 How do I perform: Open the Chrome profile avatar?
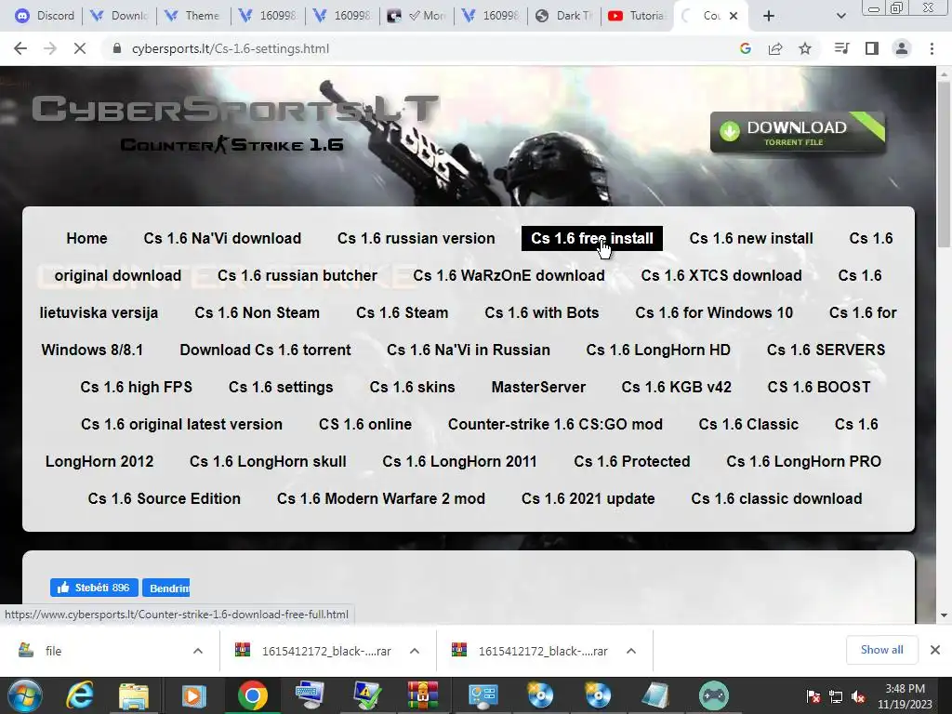(x=902, y=48)
